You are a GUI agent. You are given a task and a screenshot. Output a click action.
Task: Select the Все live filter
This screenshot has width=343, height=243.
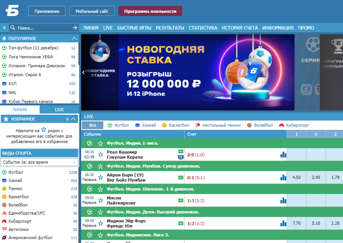point(92,125)
